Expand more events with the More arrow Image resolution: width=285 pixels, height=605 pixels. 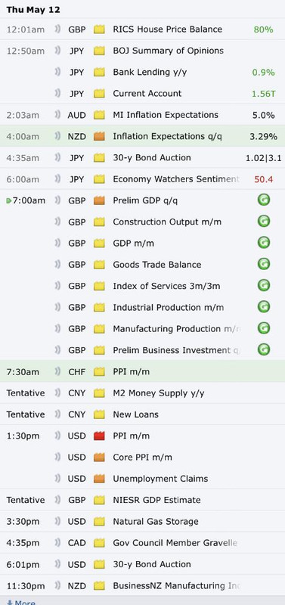coord(21,602)
